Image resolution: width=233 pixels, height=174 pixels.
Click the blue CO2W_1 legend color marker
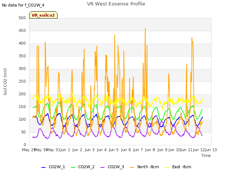(x=43, y=167)
